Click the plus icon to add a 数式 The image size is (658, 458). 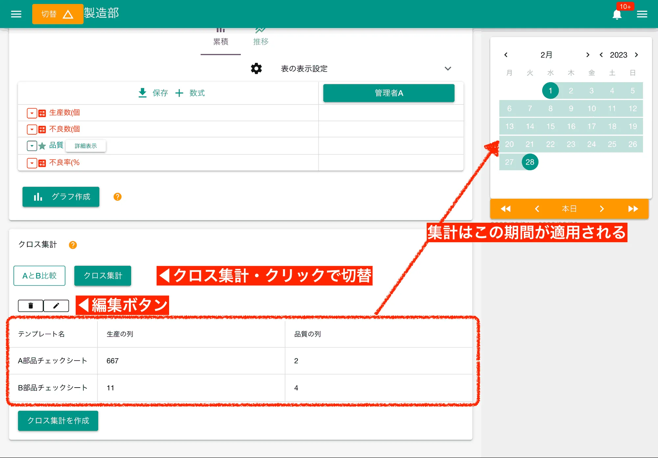(x=179, y=93)
